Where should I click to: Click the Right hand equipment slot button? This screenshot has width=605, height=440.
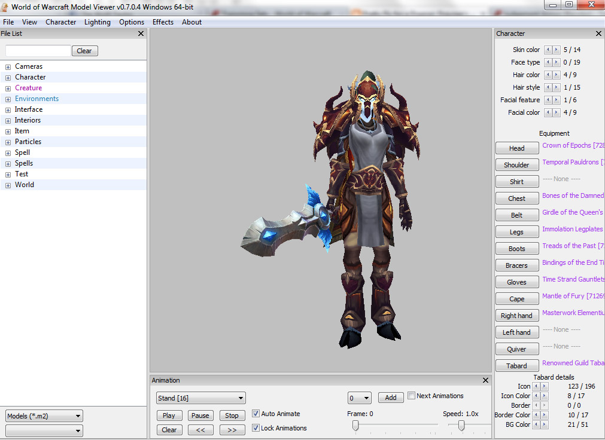tap(516, 315)
